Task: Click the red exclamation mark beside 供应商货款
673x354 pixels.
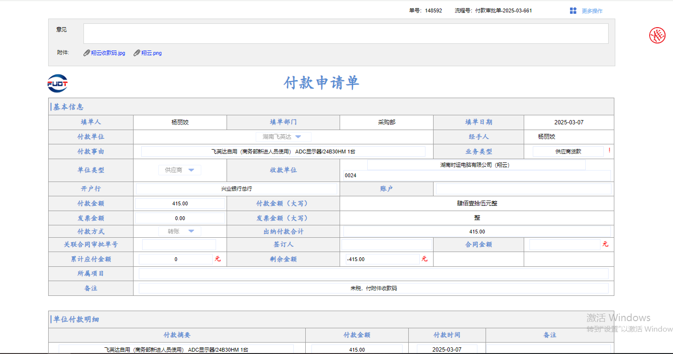Action: 609,151
